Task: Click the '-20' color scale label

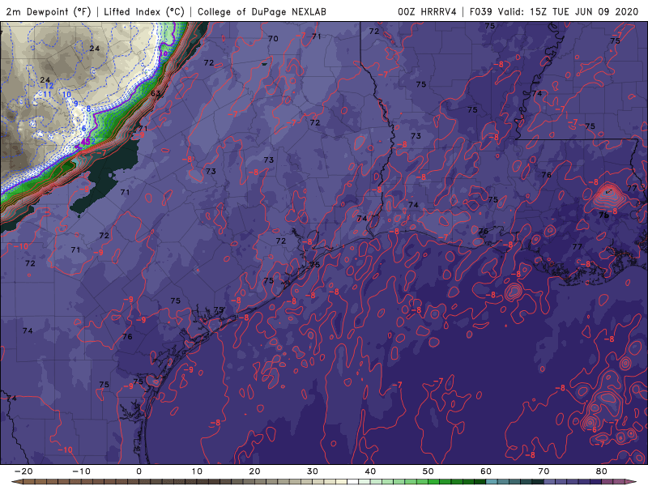Action: tap(23, 471)
